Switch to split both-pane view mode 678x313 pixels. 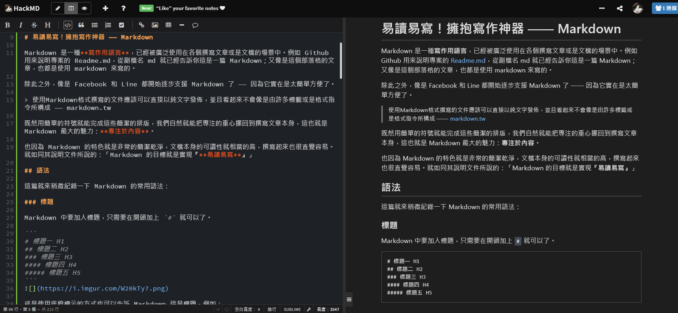pyautogui.click(x=71, y=8)
